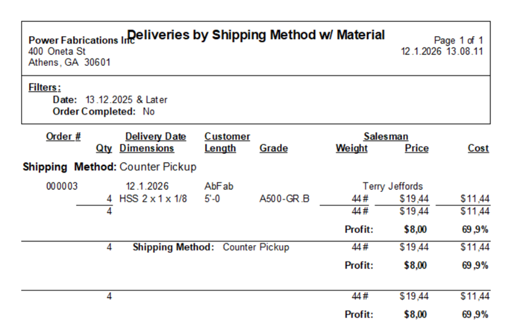Click the Customer column header
Viewport: 513px width, 332px height.
pyautogui.click(x=227, y=136)
